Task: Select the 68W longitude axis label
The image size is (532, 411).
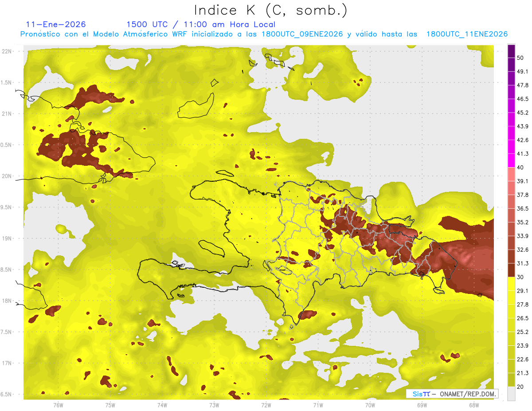Action: pyautogui.click(x=474, y=405)
